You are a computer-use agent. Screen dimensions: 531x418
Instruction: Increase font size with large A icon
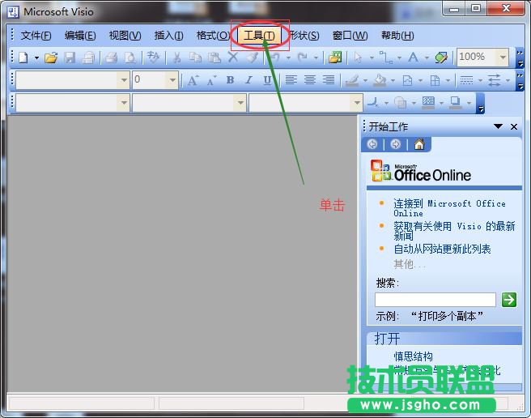[x=193, y=80]
